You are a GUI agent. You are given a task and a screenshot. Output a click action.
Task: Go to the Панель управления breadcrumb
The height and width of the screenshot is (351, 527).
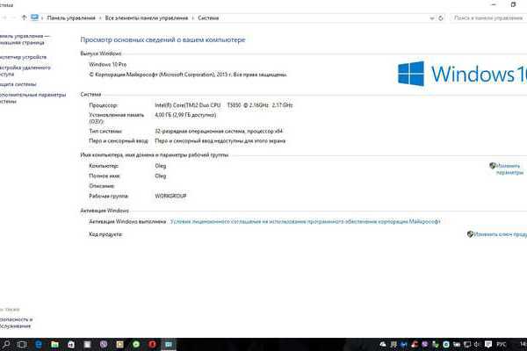pyautogui.click(x=71, y=18)
